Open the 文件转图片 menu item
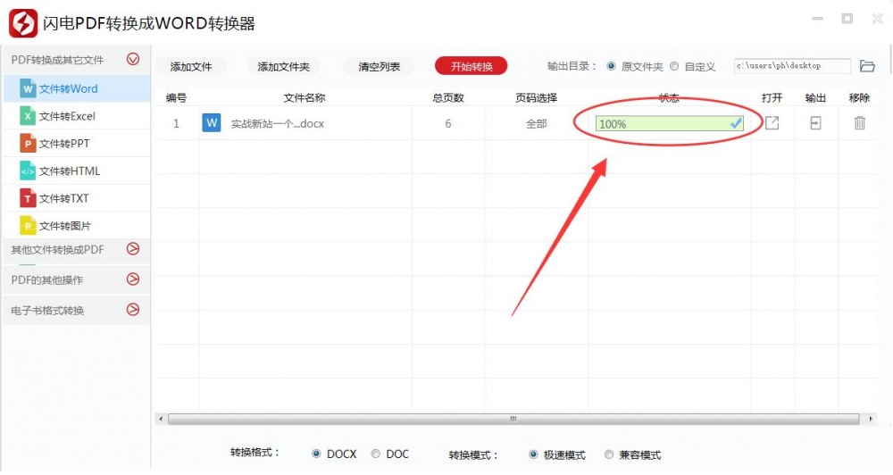893x475 pixels. pyautogui.click(x=77, y=226)
